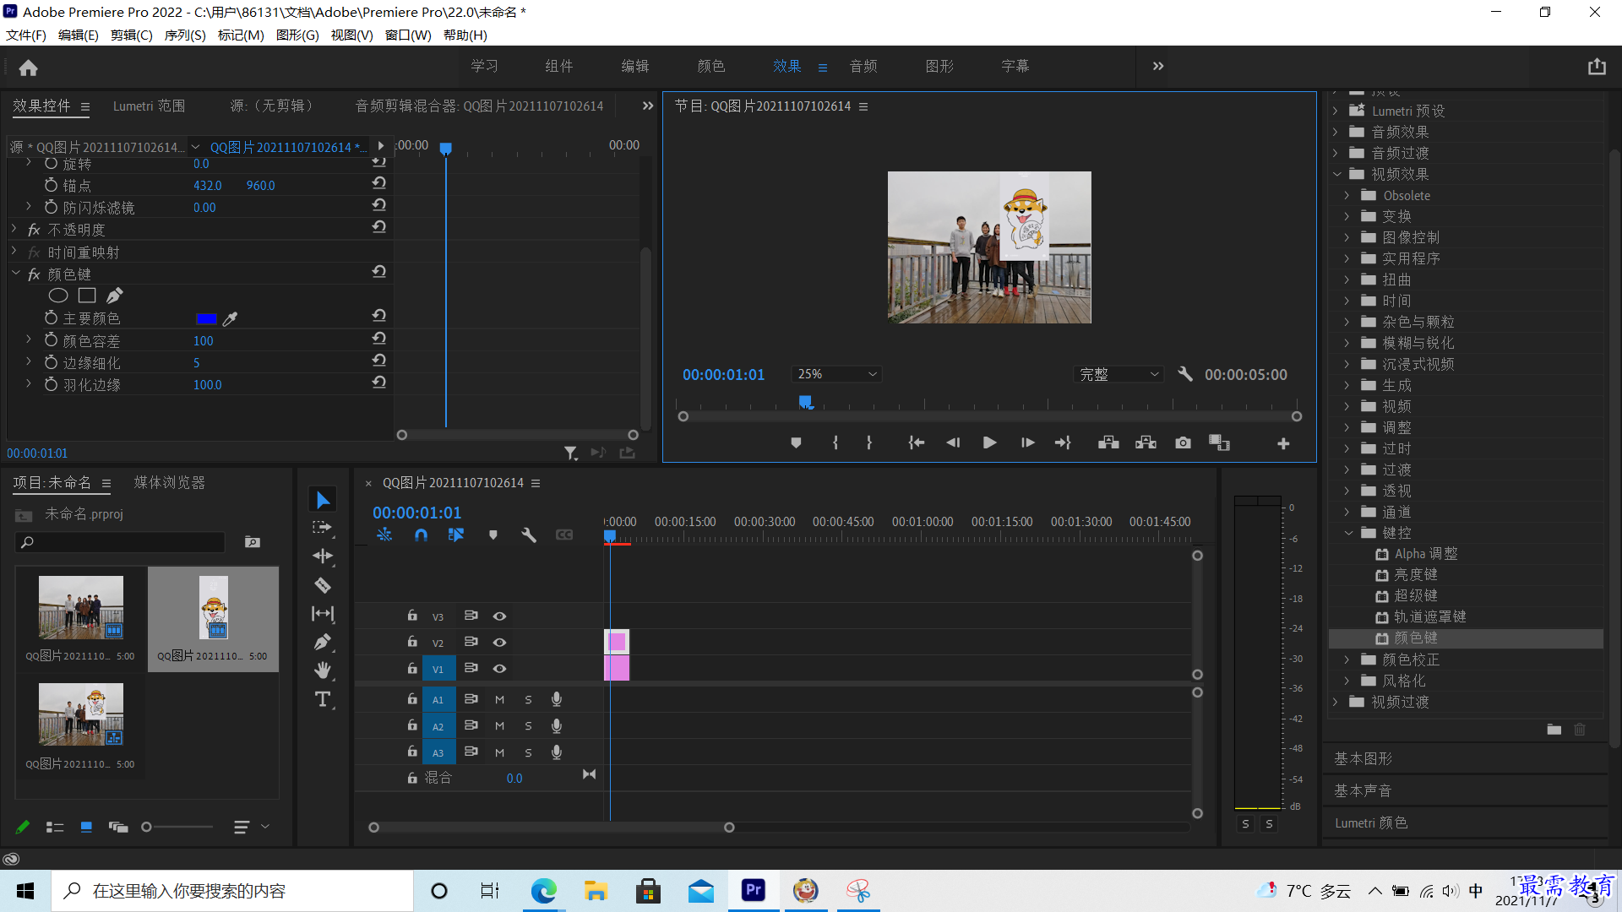This screenshot has width=1622, height=912.
Task: Pick the 主要颜色 eyedropper
Action: pos(230,318)
